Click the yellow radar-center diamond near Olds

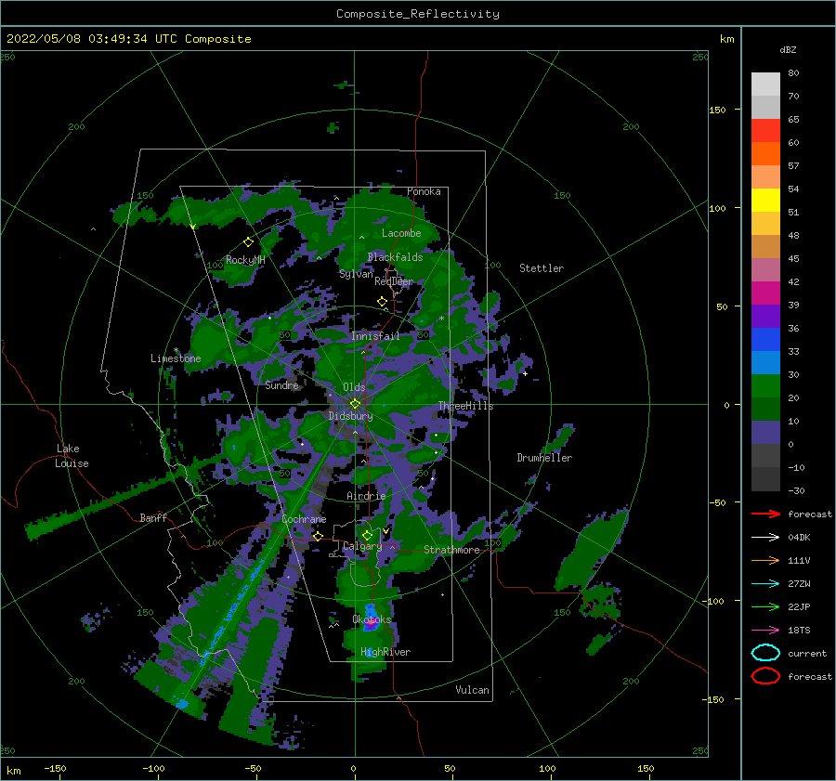pyautogui.click(x=355, y=404)
